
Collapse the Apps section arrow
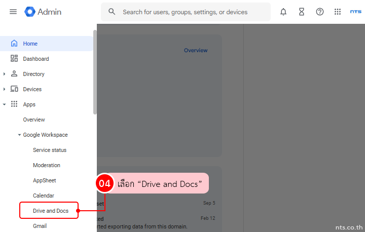5,104
